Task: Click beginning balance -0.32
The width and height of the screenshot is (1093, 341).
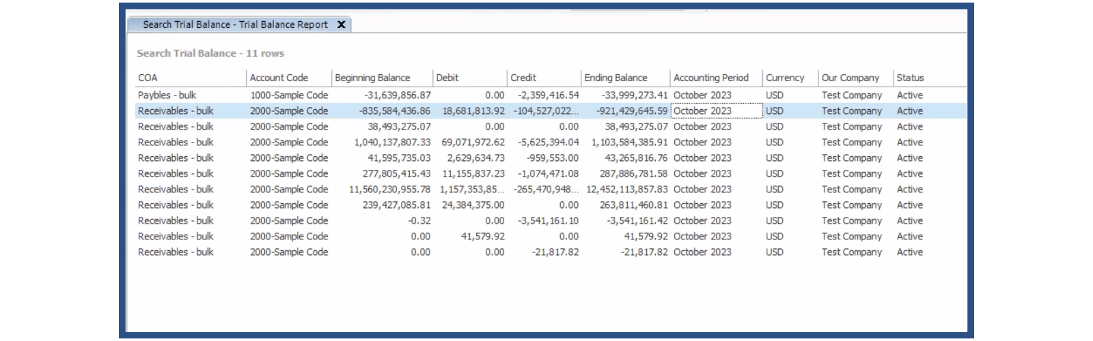Action: (419, 221)
